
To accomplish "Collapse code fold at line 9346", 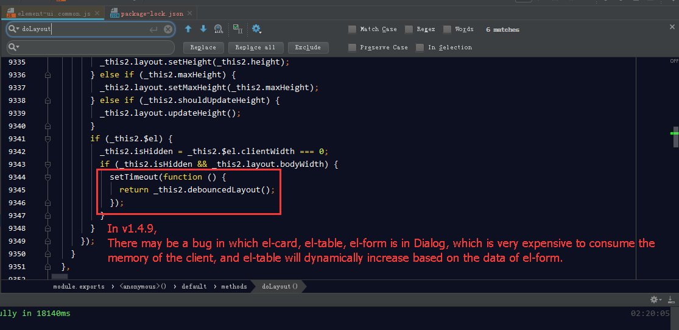I will pos(47,203).
